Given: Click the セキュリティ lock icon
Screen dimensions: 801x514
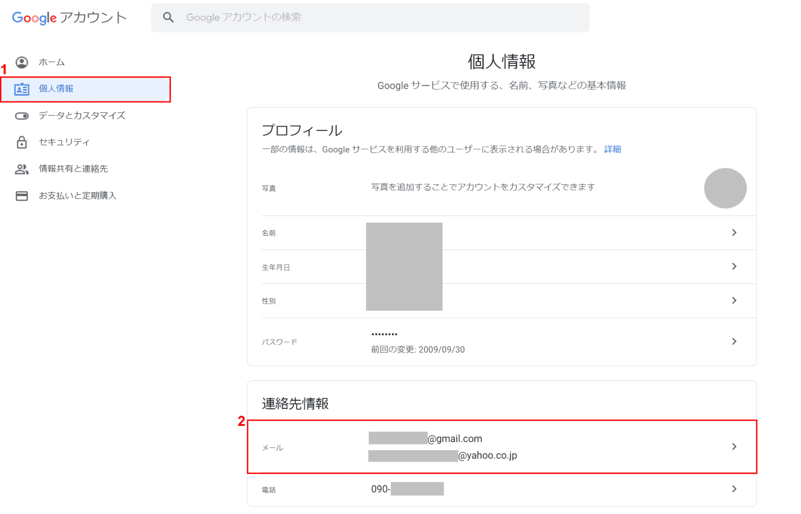Looking at the screenshot, I should [22, 142].
